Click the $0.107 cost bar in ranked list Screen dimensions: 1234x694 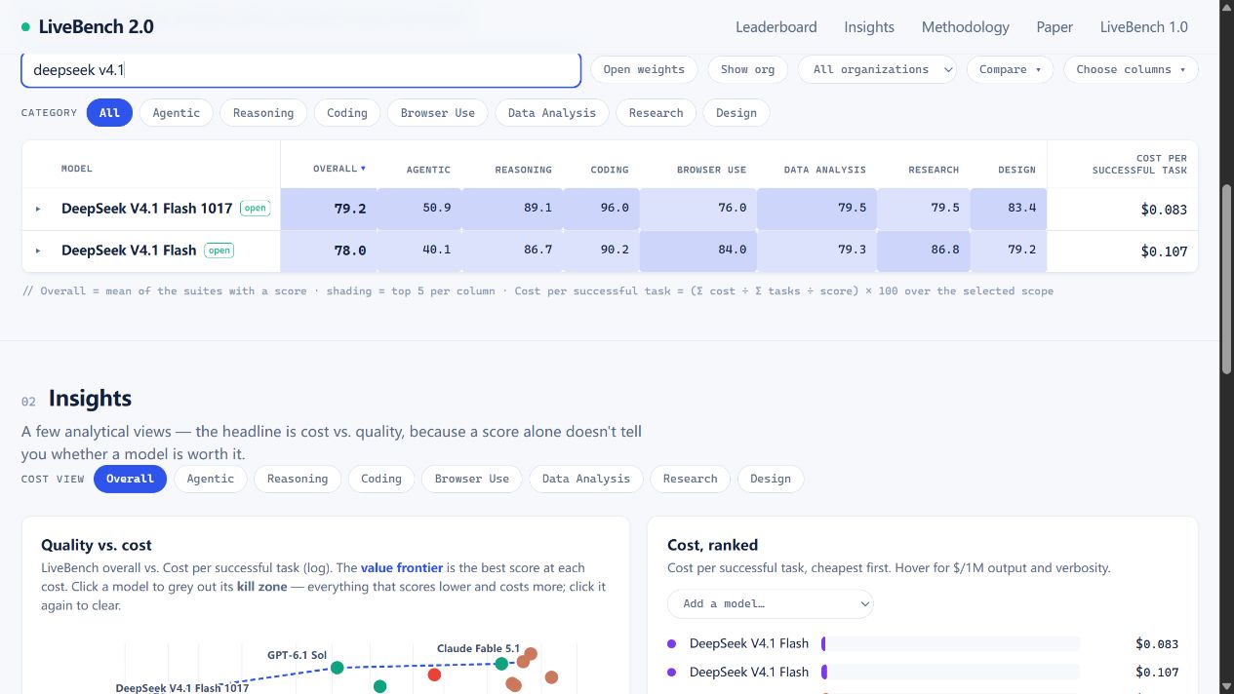pyautogui.click(x=950, y=672)
